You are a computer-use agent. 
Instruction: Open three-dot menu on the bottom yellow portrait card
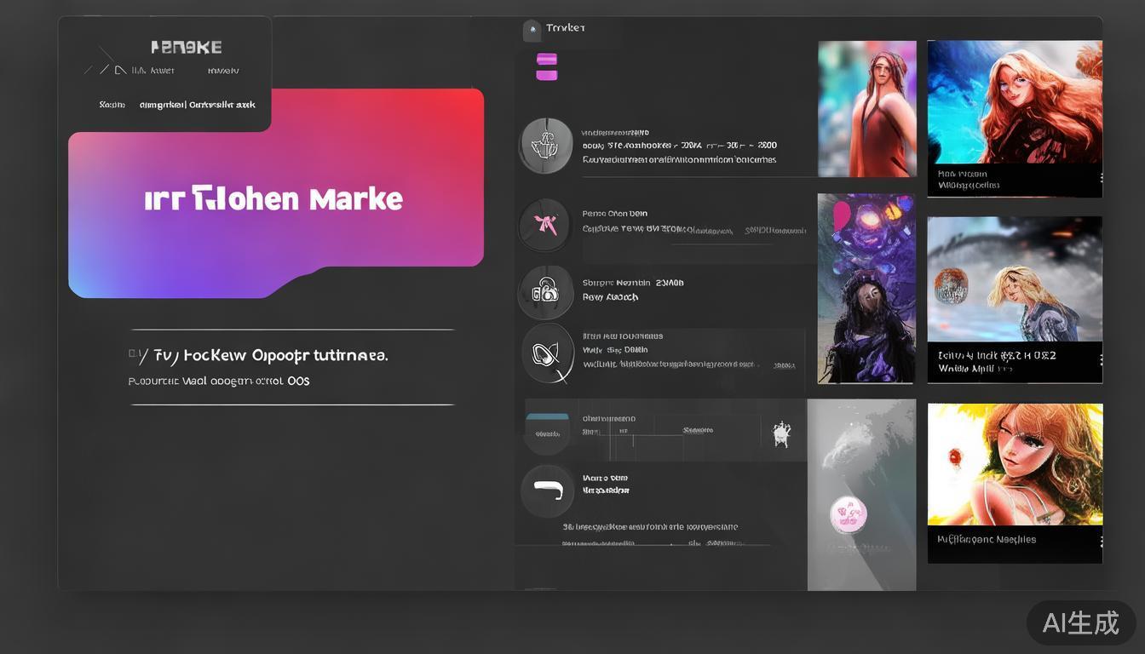point(1101,542)
